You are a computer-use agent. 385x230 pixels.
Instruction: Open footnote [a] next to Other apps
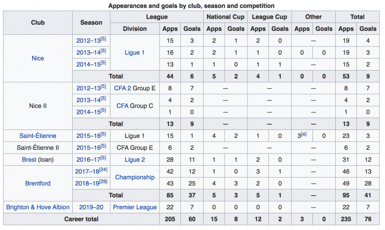pos(304,134)
